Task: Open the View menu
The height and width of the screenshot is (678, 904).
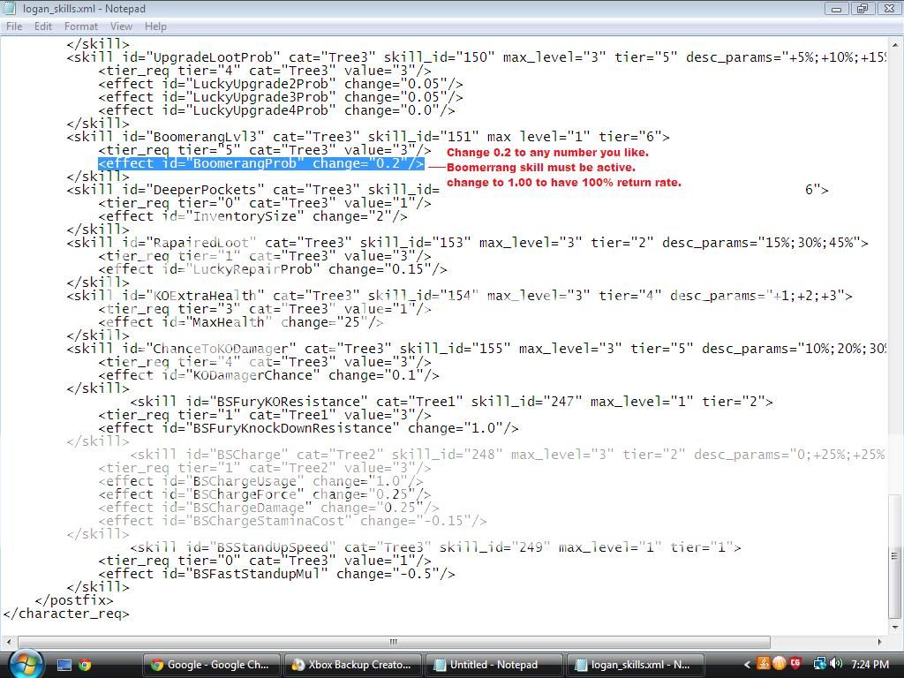Action: point(121,26)
